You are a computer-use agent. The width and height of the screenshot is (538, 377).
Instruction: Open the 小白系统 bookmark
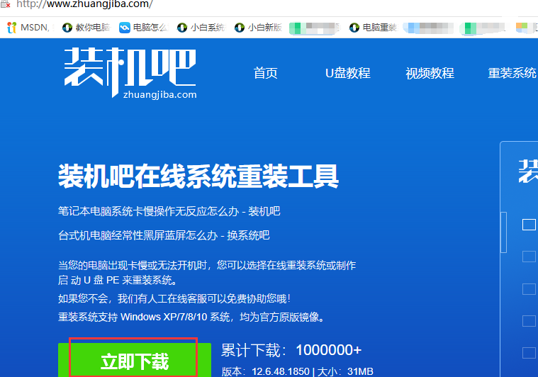pos(201,28)
